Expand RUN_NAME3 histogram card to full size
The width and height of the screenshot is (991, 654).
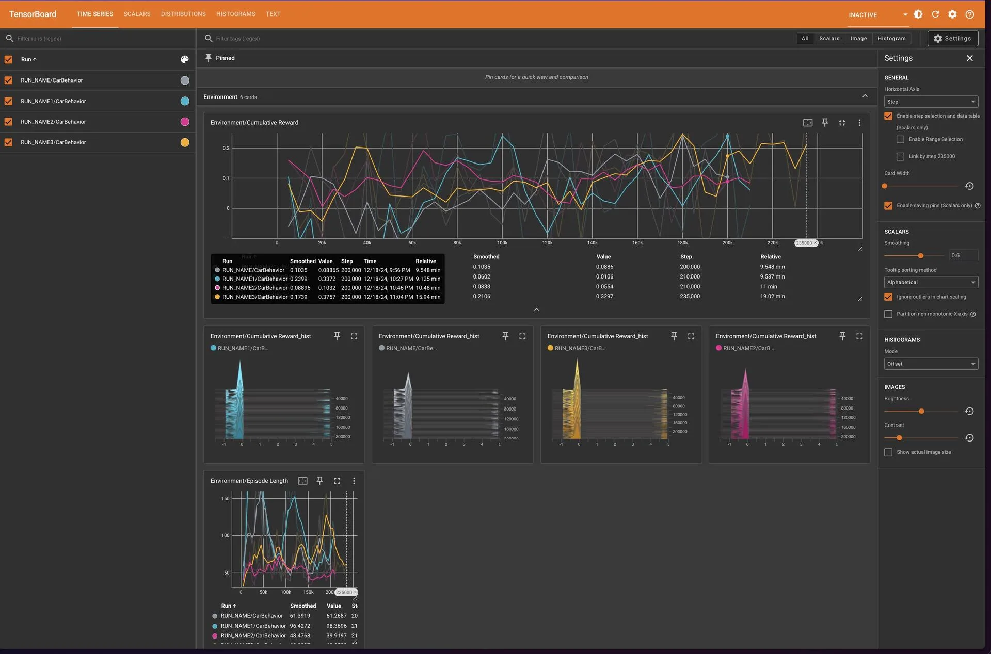point(691,336)
